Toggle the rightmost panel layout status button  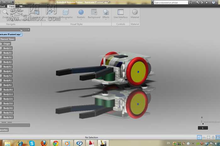pos(218,137)
